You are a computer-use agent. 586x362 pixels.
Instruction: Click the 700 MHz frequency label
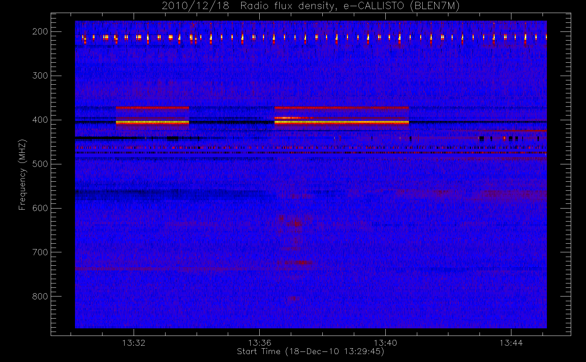(x=40, y=252)
